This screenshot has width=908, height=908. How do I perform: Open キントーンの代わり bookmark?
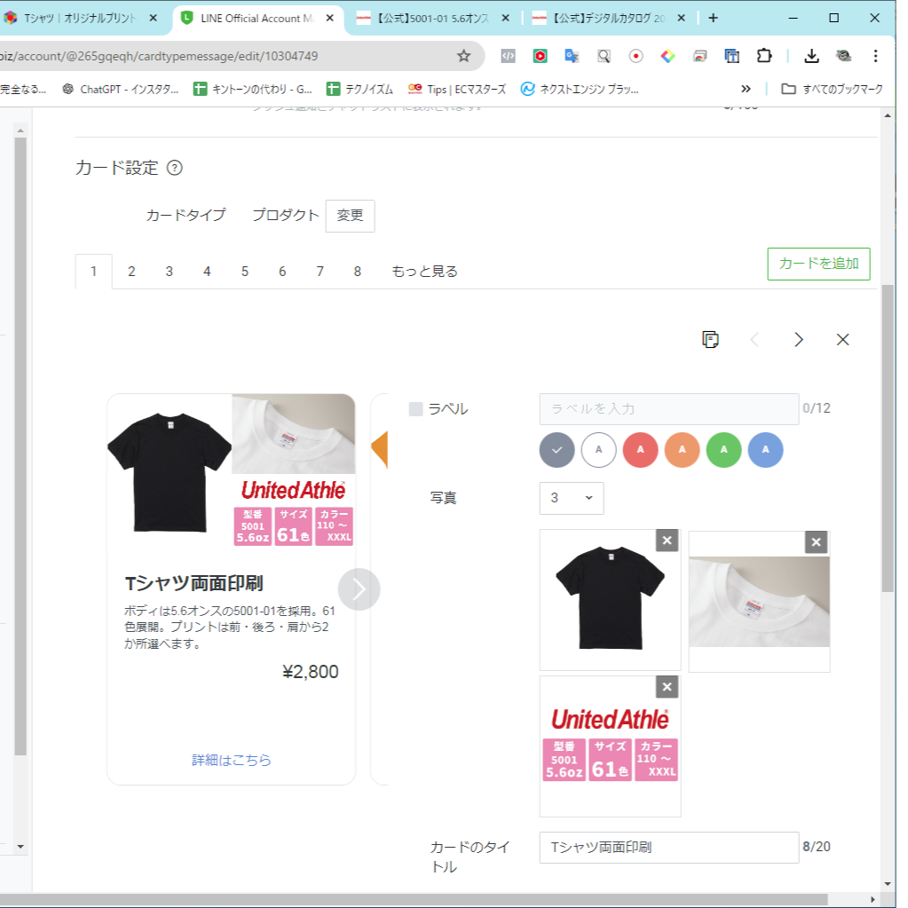point(252,89)
